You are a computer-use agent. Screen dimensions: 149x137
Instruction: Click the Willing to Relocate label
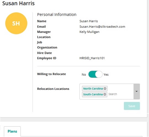point(52,74)
